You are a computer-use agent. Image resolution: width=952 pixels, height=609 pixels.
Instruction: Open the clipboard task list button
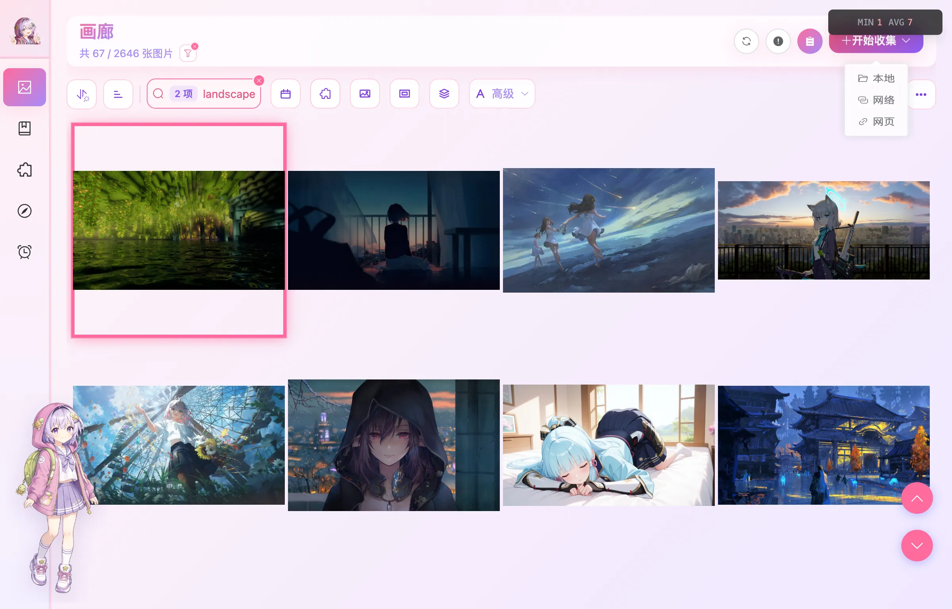810,41
